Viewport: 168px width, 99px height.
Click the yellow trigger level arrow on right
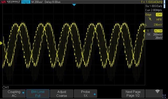click(144, 31)
